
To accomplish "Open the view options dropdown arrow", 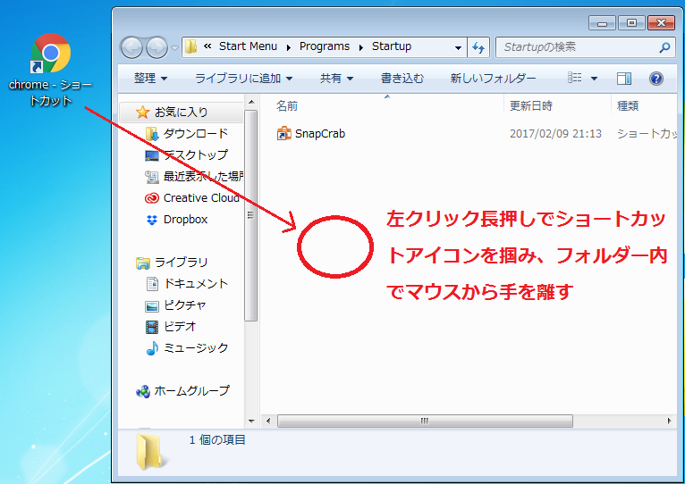I will (x=594, y=79).
